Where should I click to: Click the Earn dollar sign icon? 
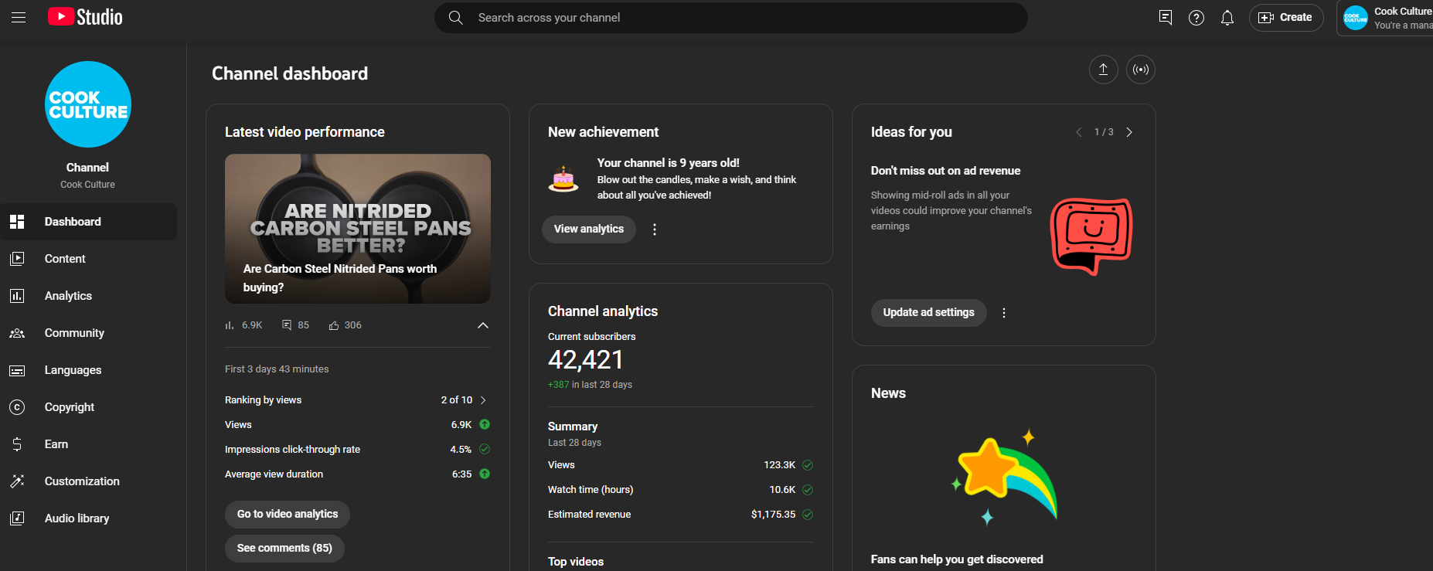pyautogui.click(x=17, y=444)
